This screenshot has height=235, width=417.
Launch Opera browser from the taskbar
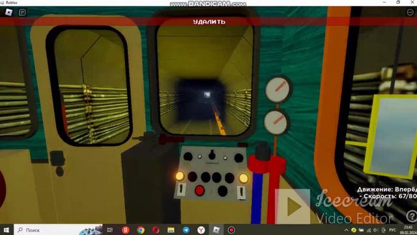[156, 230]
